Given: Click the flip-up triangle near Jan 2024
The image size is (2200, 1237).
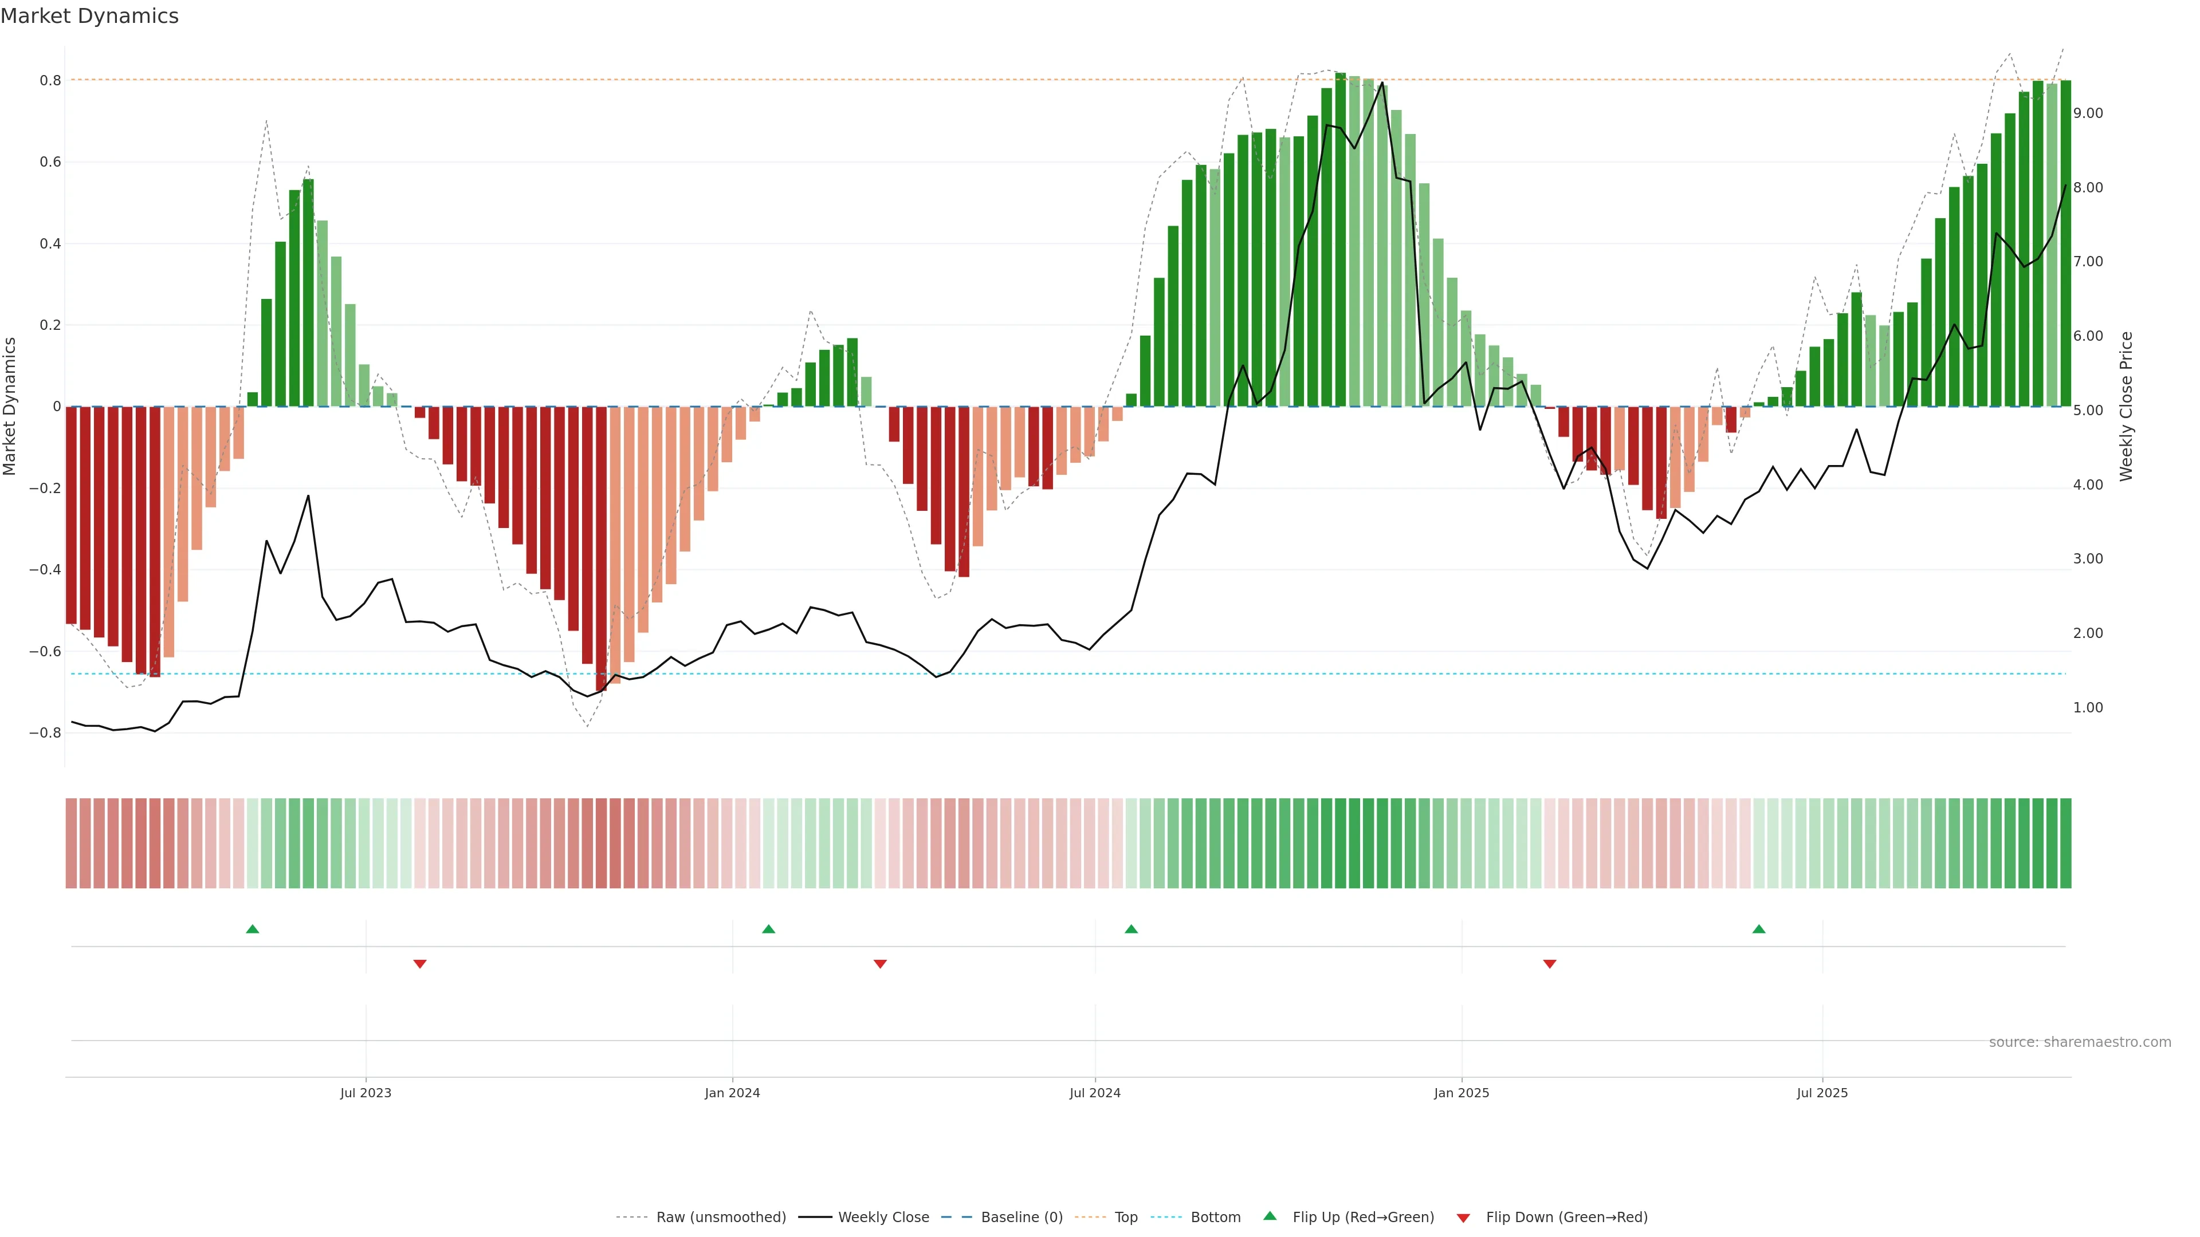Looking at the screenshot, I should point(769,929).
